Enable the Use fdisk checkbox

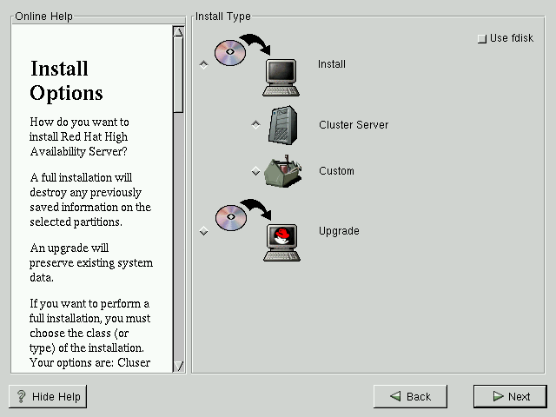pyautogui.click(x=482, y=38)
